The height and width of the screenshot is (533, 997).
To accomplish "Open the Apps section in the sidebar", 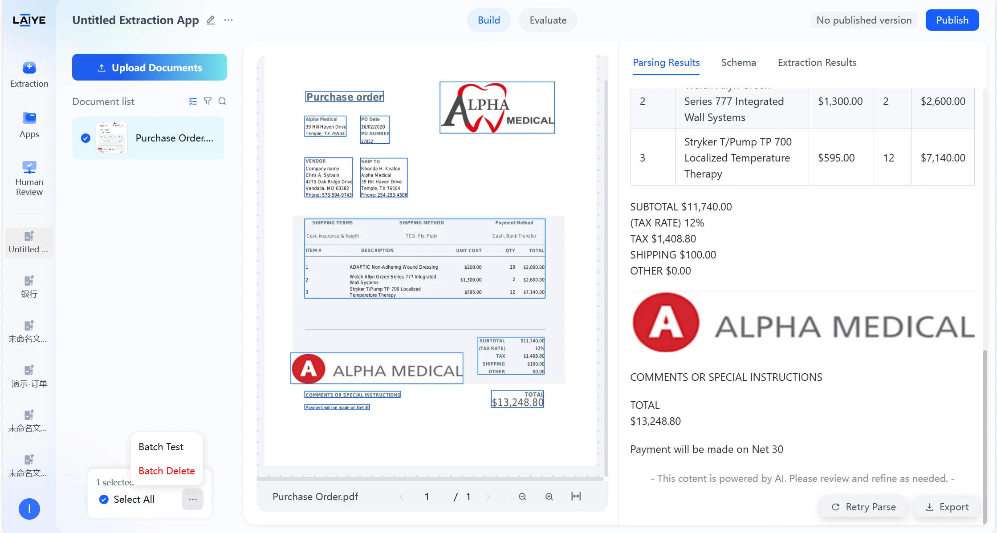I will (29, 125).
